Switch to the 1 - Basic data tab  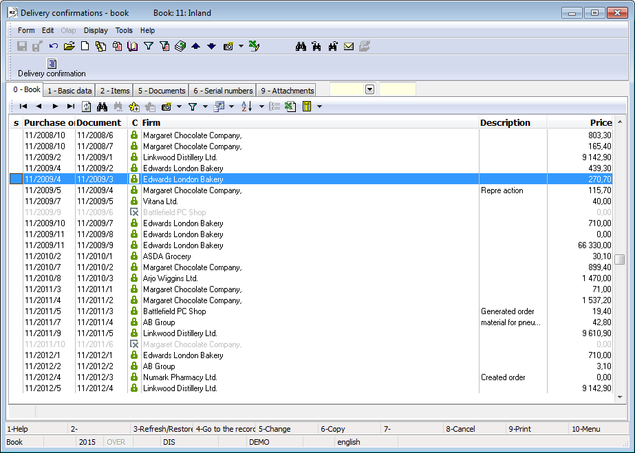[69, 91]
